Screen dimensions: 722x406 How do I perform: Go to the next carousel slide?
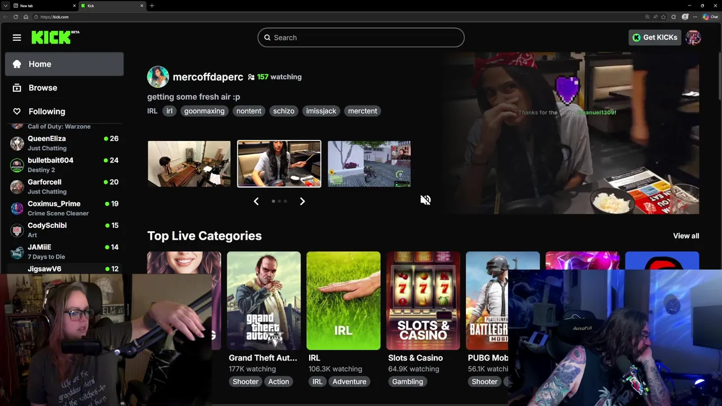point(302,201)
